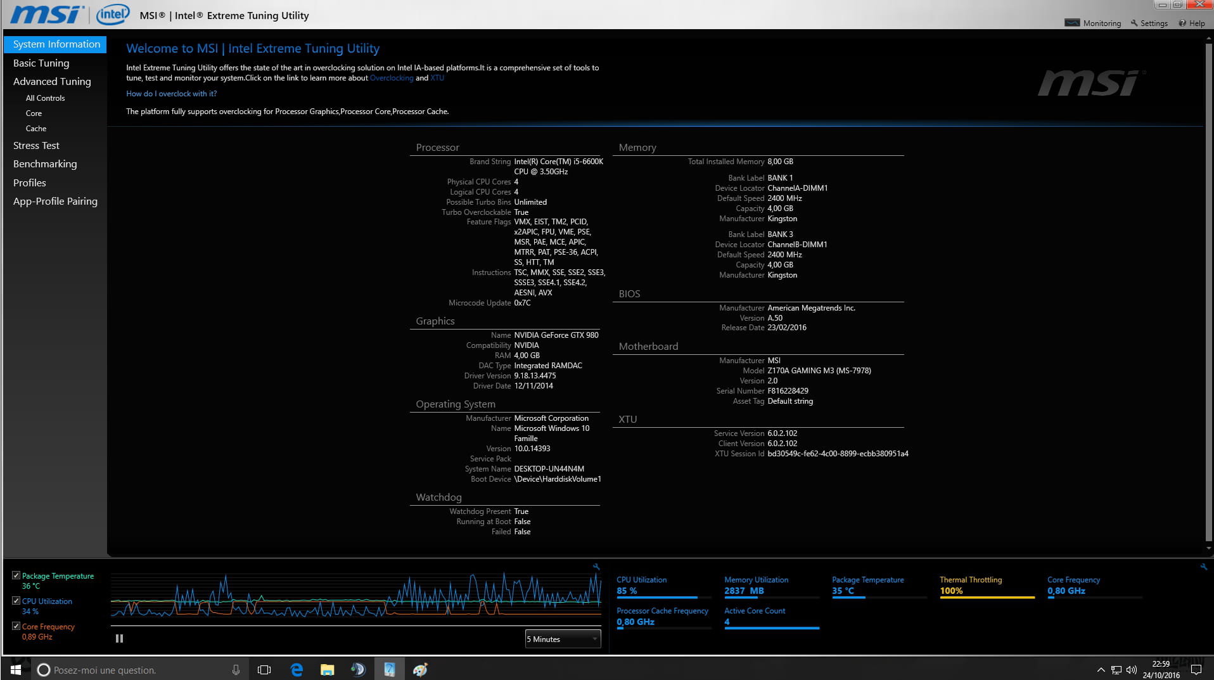Open graph settings wrench above the chart
The height and width of the screenshot is (680, 1214).
pyautogui.click(x=596, y=567)
